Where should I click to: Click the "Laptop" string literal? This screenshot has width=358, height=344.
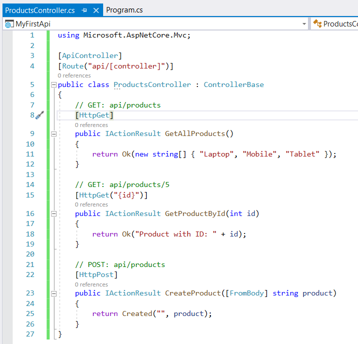[216, 154]
